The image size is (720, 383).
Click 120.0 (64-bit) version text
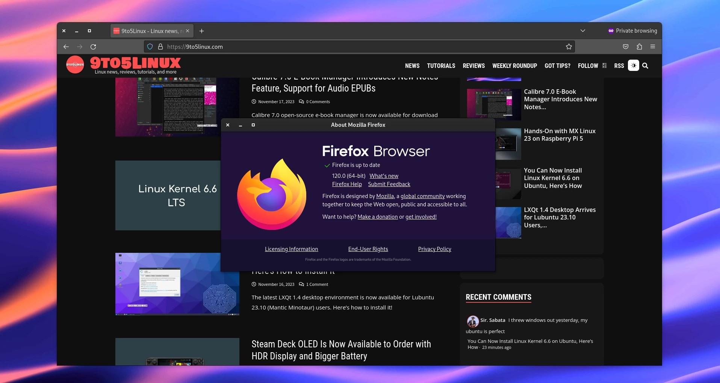point(349,176)
